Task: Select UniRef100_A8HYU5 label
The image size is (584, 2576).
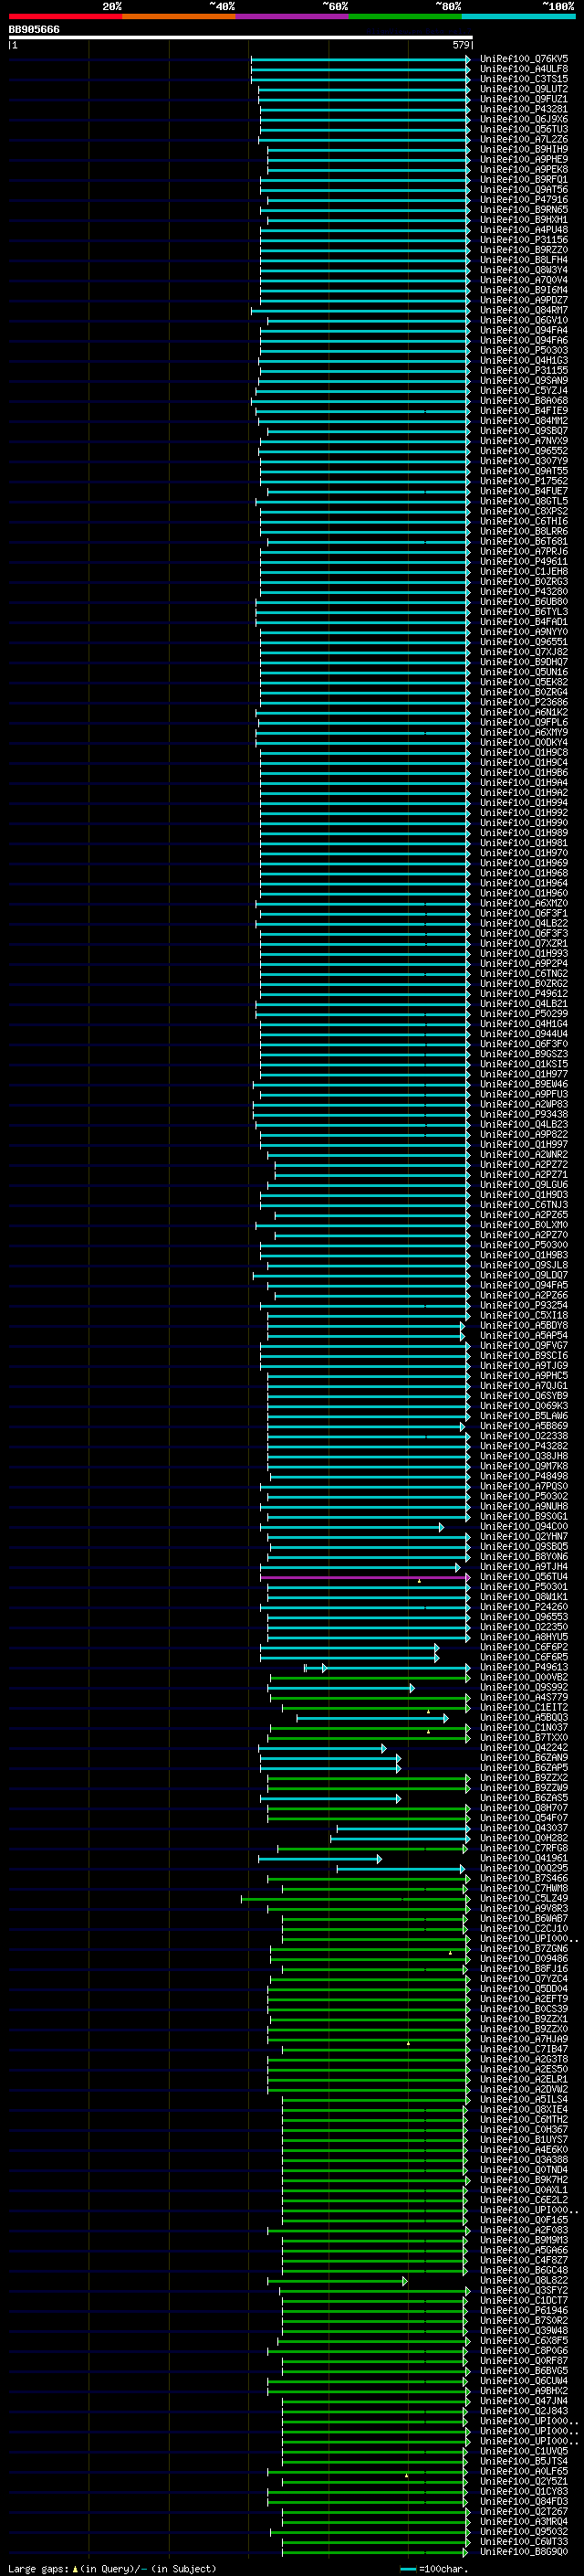Action: pyautogui.click(x=524, y=1637)
